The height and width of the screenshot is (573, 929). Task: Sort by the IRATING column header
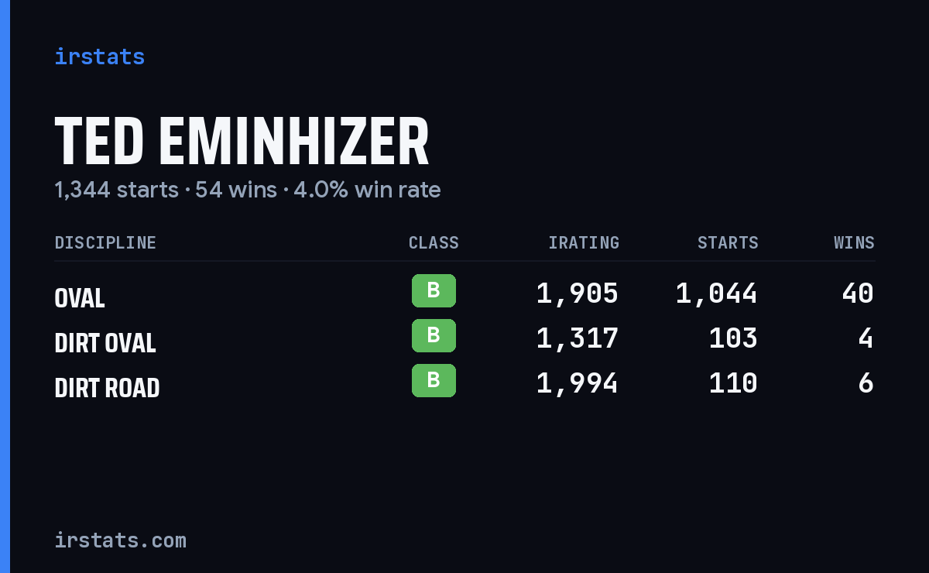click(x=584, y=243)
